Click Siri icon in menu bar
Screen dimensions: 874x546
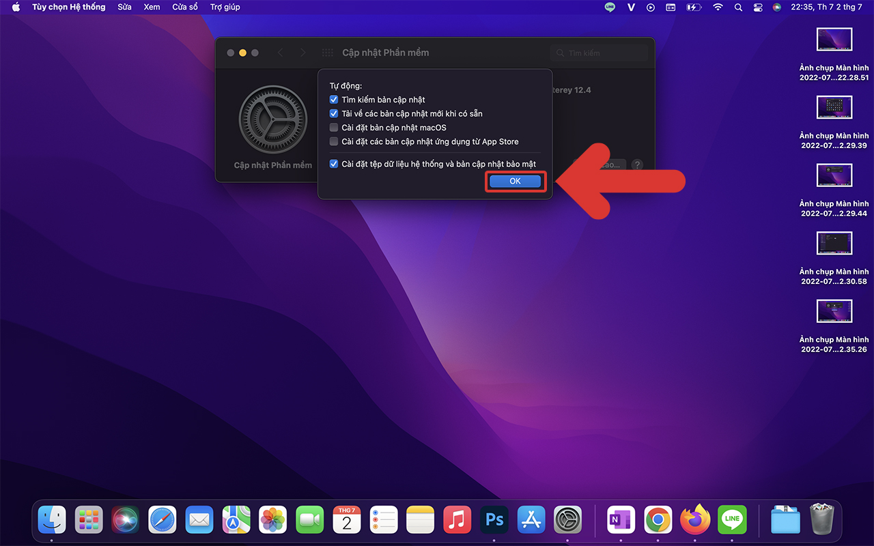coord(777,7)
